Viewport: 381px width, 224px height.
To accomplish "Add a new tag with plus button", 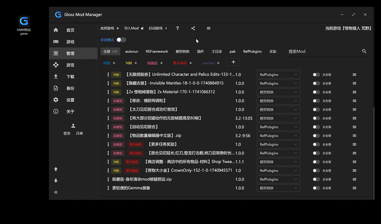I will [x=233, y=62].
